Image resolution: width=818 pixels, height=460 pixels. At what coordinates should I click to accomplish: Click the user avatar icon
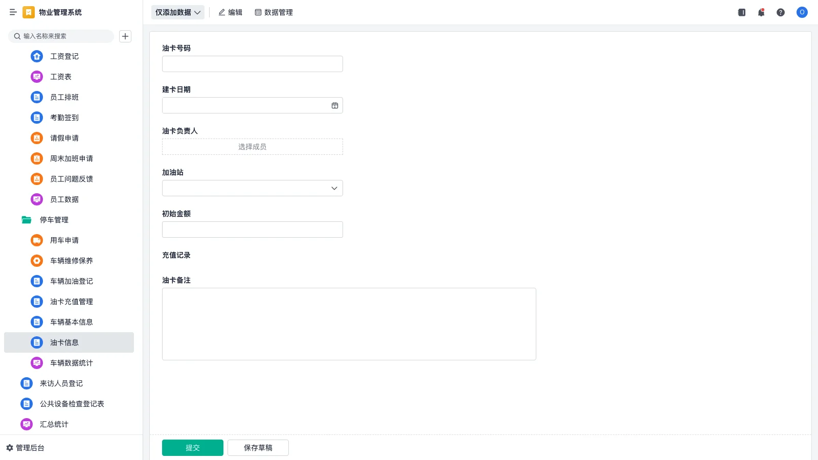tap(802, 12)
